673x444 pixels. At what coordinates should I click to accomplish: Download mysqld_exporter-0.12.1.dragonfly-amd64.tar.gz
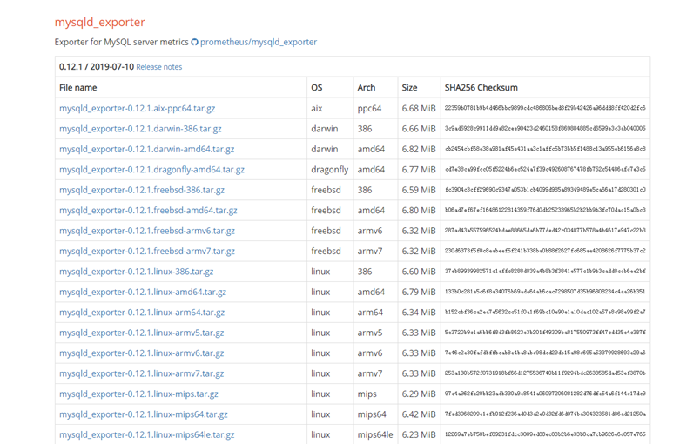click(x=151, y=170)
